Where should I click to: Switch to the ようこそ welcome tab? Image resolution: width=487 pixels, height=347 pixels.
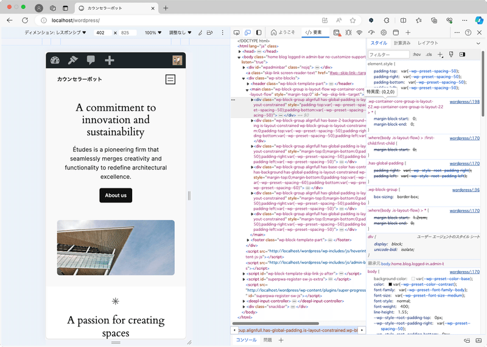pyautogui.click(x=282, y=32)
